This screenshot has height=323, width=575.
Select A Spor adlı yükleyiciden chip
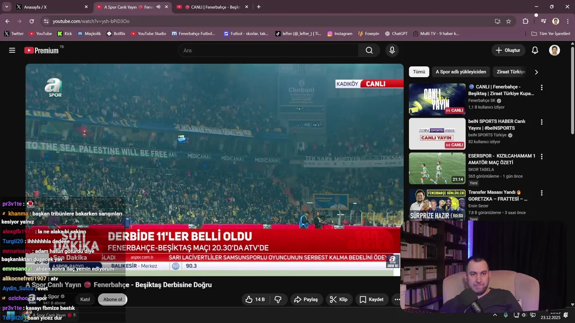[460, 72]
